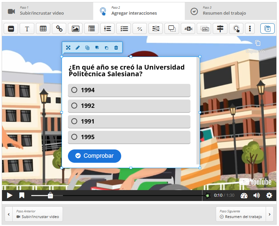Click the paste clipboard toolbar button
This screenshot has width=279, height=226.
(267, 29)
